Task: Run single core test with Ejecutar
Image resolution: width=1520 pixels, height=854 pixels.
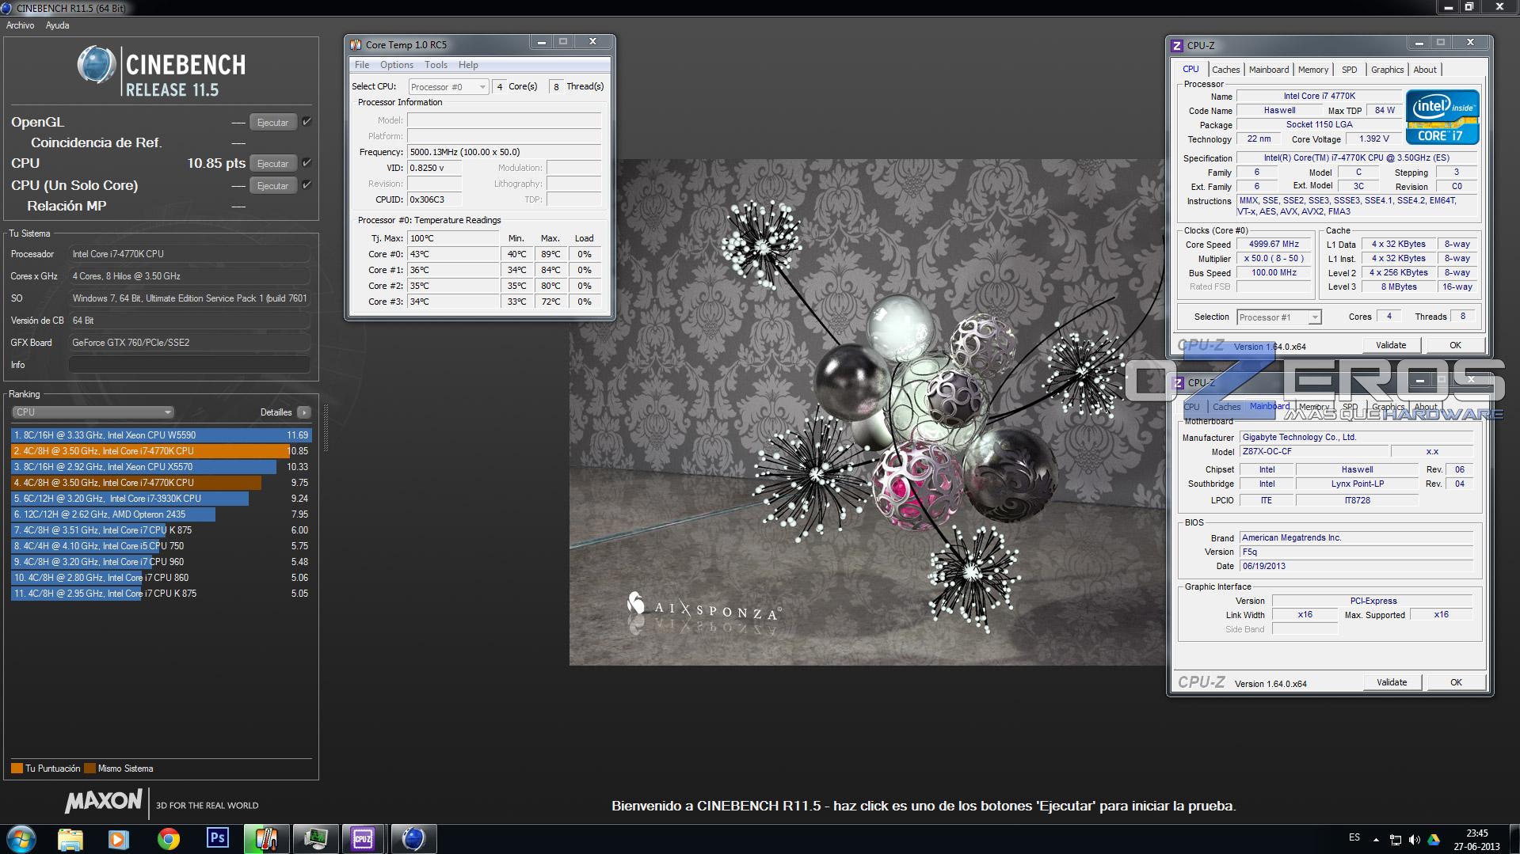Action: [x=273, y=186]
